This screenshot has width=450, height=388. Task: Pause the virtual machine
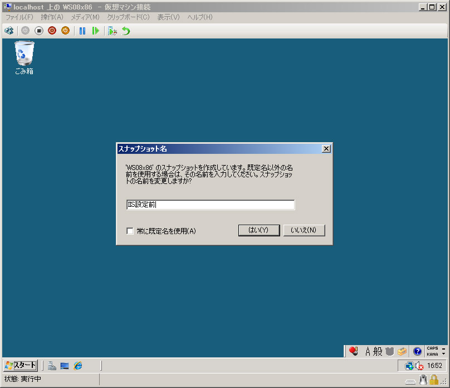pyautogui.click(x=82, y=31)
